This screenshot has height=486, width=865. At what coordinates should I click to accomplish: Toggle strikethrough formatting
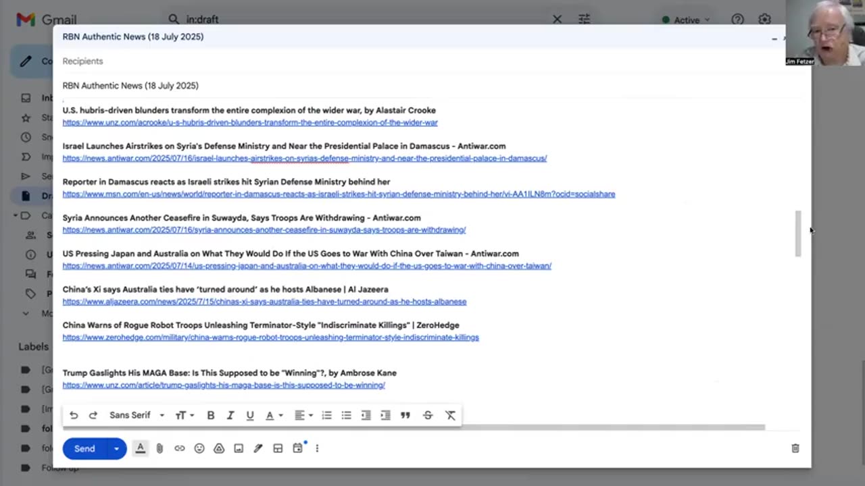(x=427, y=415)
